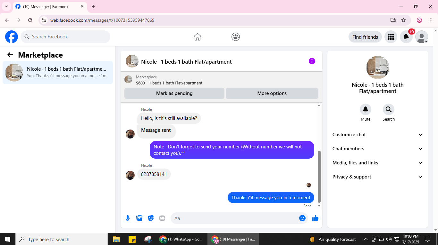Select the phone number message 8287858141
The width and height of the screenshot is (438, 245).
pos(154,174)
